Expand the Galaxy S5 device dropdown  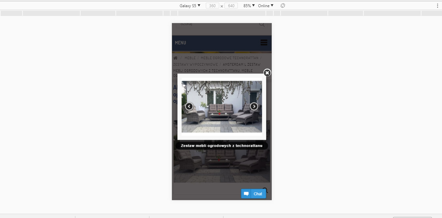[190, 6]
